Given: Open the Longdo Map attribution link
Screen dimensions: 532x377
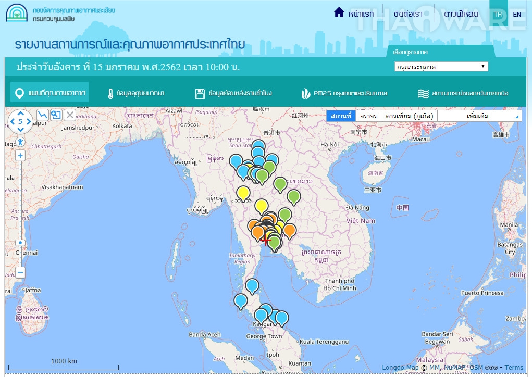Looking at the screenshot, I should point(400,367).
